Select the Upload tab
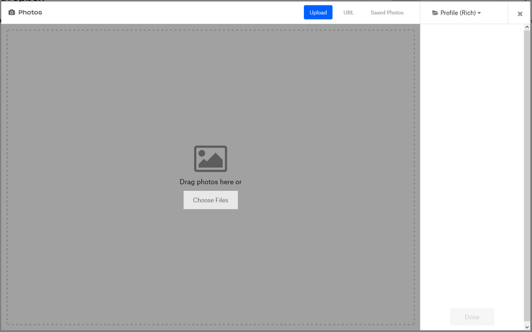Screen dimensions: 532x332 [318, 13]
